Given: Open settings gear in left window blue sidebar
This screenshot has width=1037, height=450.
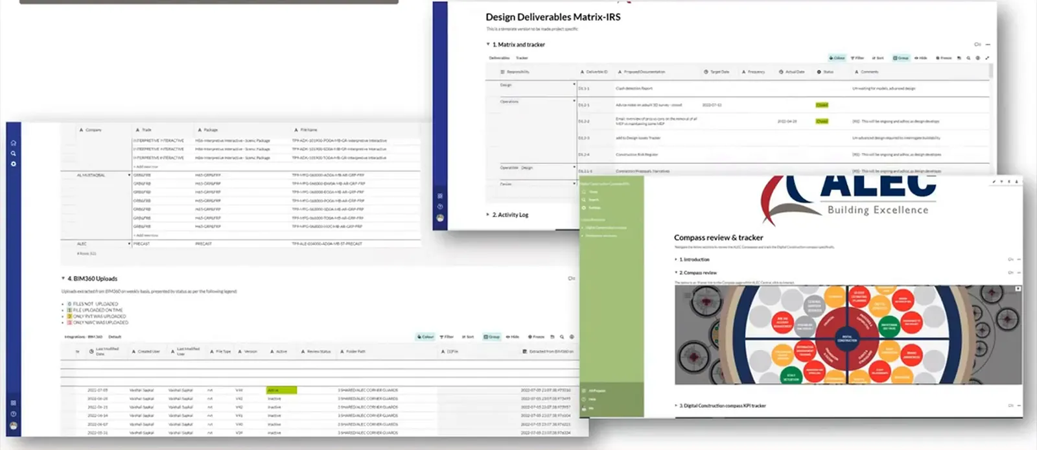Looking at the screenshot, I should click(x=13, y=164).
